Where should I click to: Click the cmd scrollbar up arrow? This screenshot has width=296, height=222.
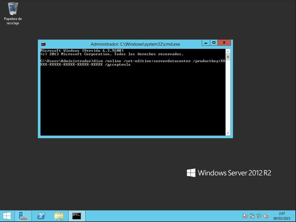coord(228,51)
